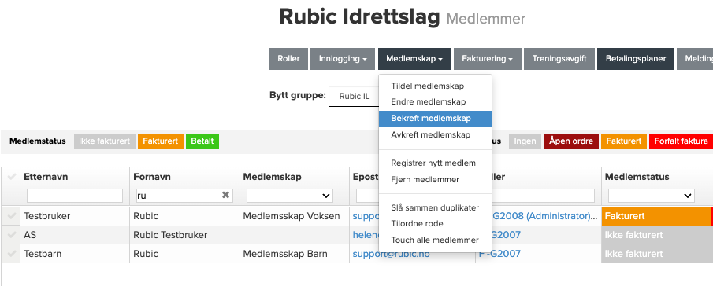Toggle the select-all checkmark in the table header
Screen dimensions: 713x286
click(x=11, y=177)
